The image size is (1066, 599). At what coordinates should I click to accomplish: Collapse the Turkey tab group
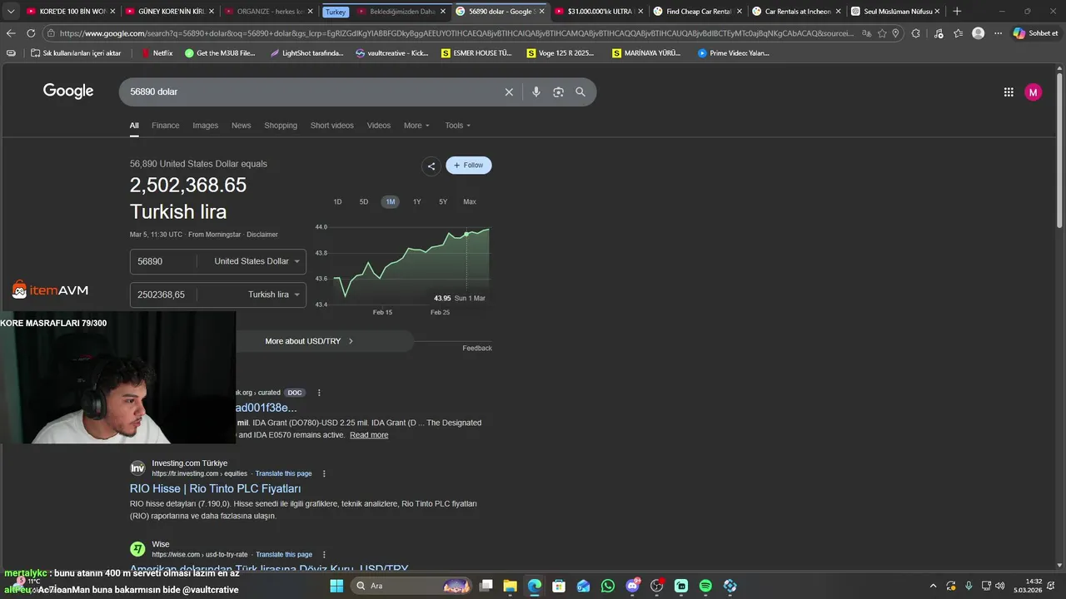tap(336, 12)
